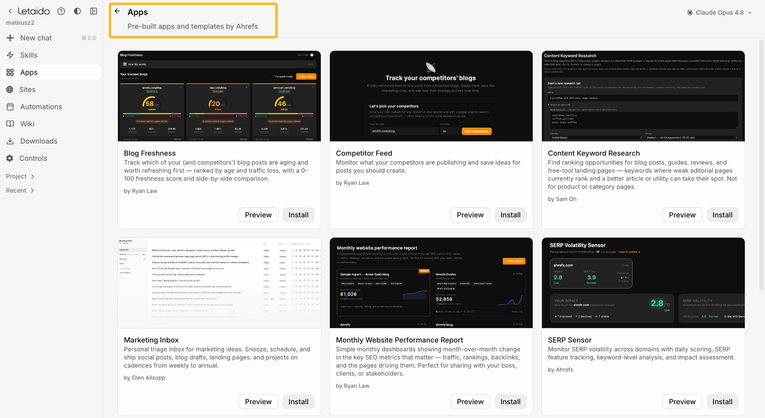Install the Marketing Inbox app
Screen dimensions: 765x418
point(298,402)
